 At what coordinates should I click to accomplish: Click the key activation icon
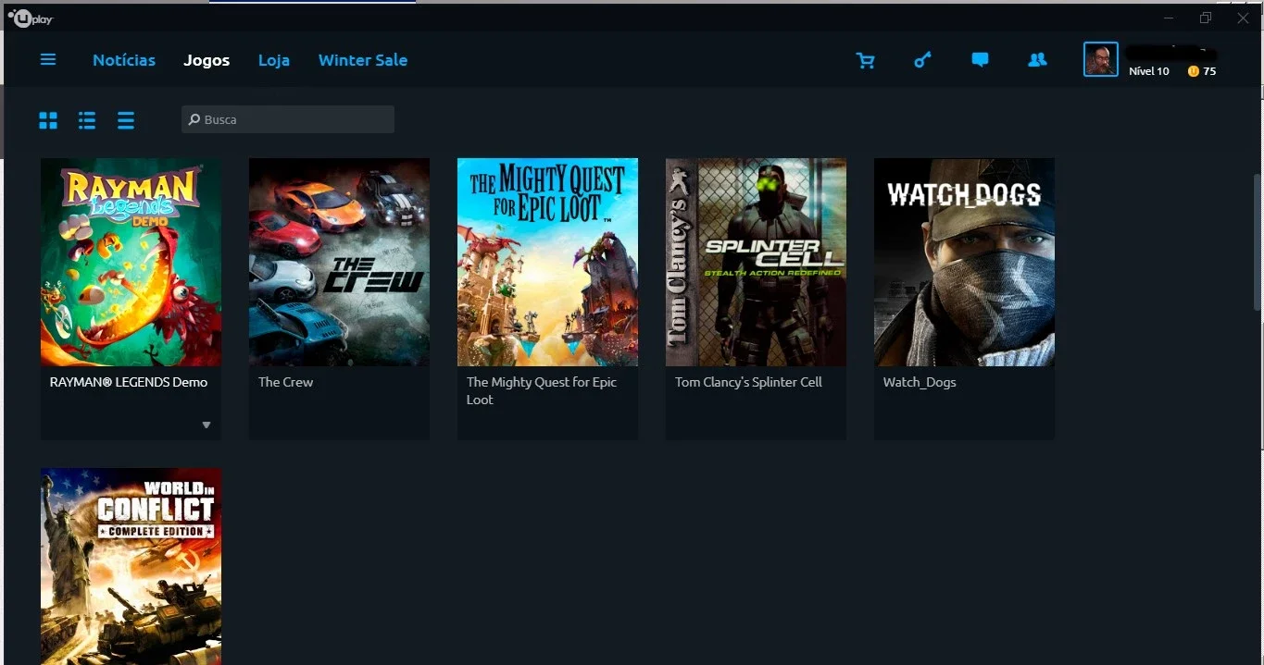922,60
